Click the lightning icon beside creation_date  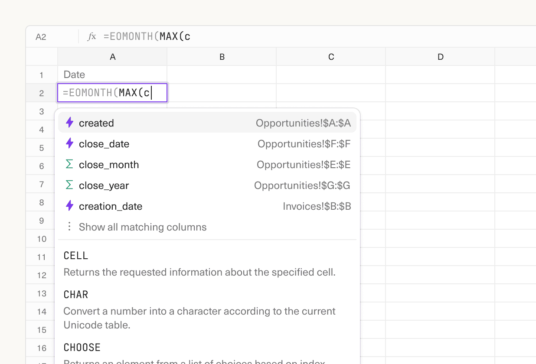tap(69, 206)
